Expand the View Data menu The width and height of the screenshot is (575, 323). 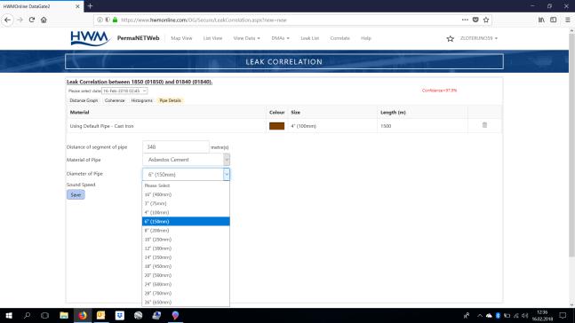click(246, 38)
